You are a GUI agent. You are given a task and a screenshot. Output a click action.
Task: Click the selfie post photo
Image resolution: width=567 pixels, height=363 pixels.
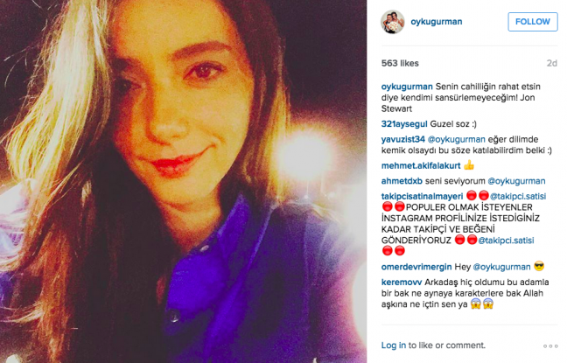pyautogui.click(x=184, y=182)
